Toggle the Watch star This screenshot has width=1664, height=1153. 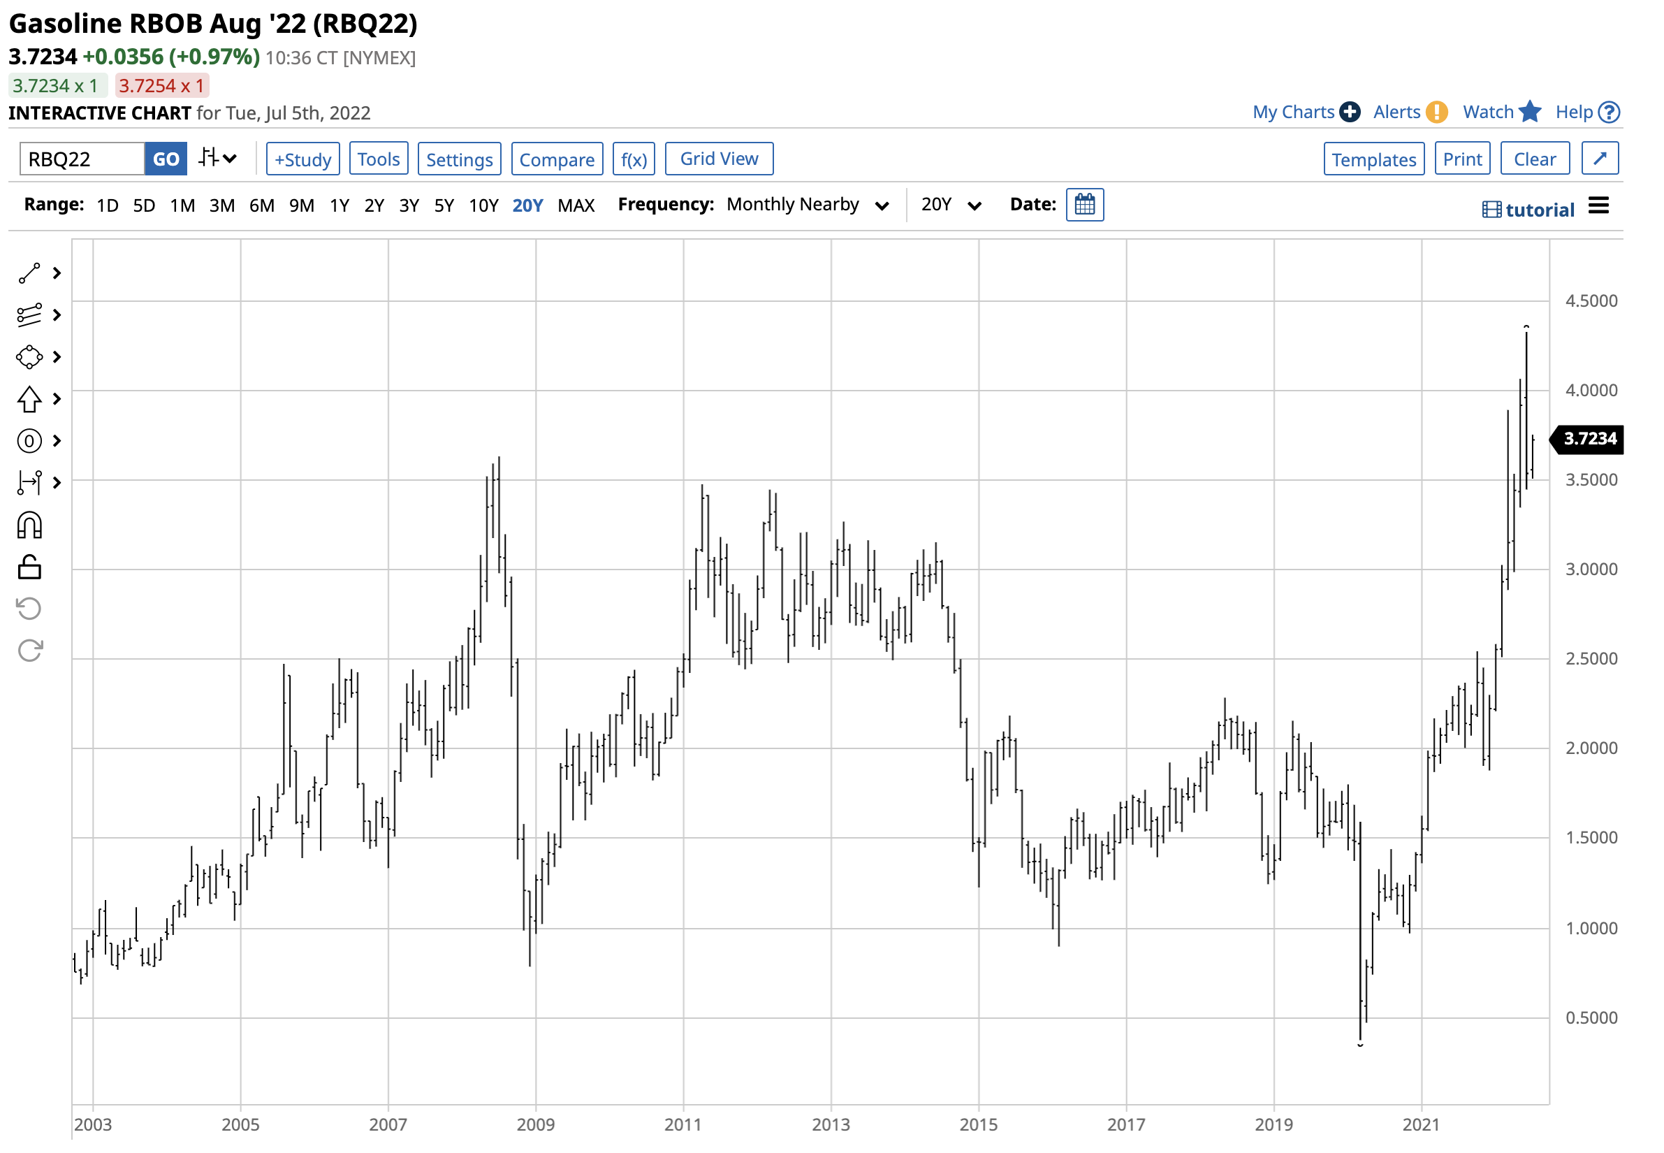point(1530,112)
